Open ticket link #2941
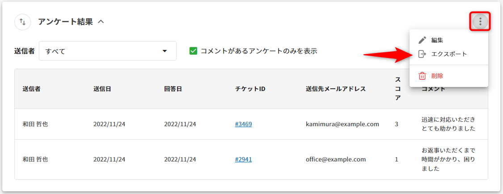Viewport: 503px width, 194px height. tap(243, 159)
